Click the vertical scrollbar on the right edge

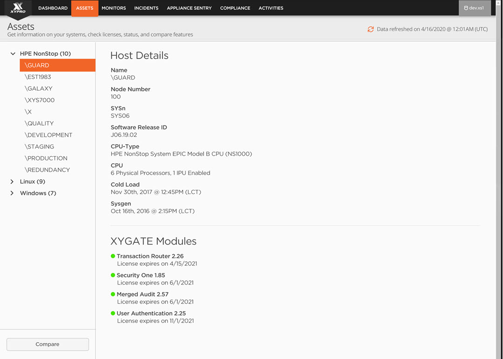click(x=499, y=179)
